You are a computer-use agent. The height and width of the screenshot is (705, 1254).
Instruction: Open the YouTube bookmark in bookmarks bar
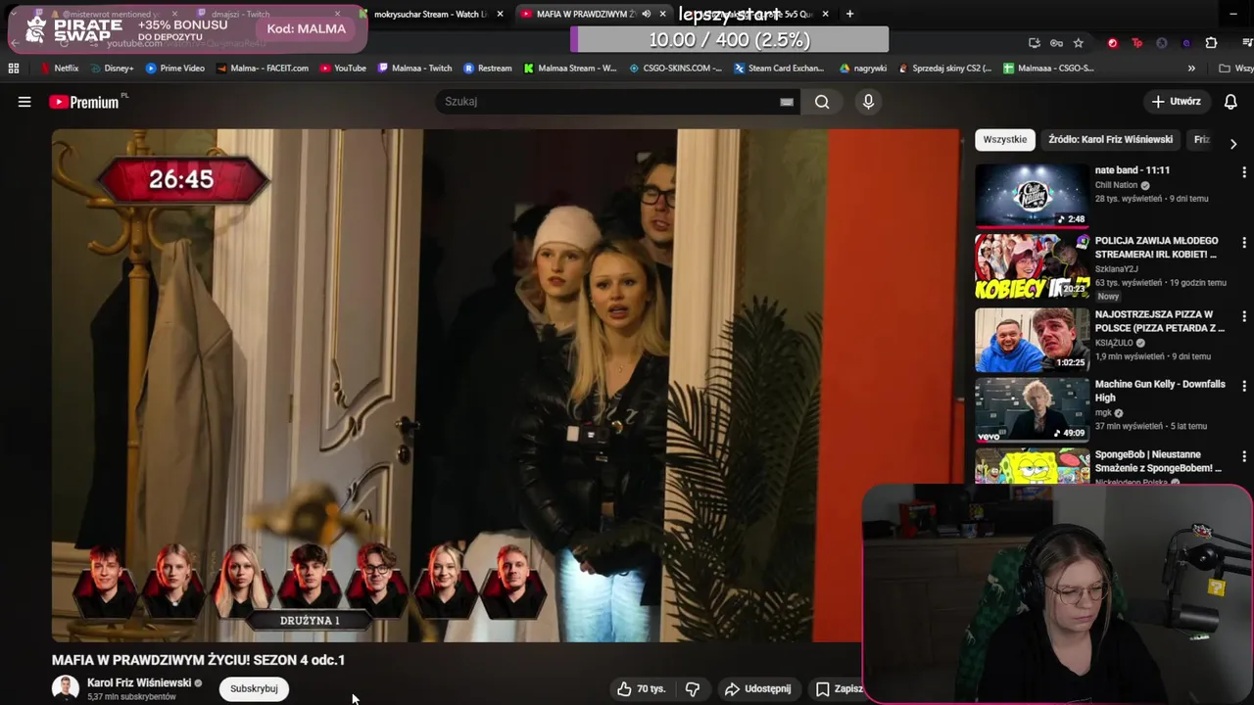tap(342, 69)
